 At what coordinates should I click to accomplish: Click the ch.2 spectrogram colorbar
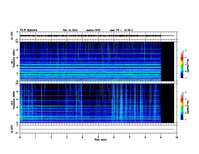click(182, 106)
